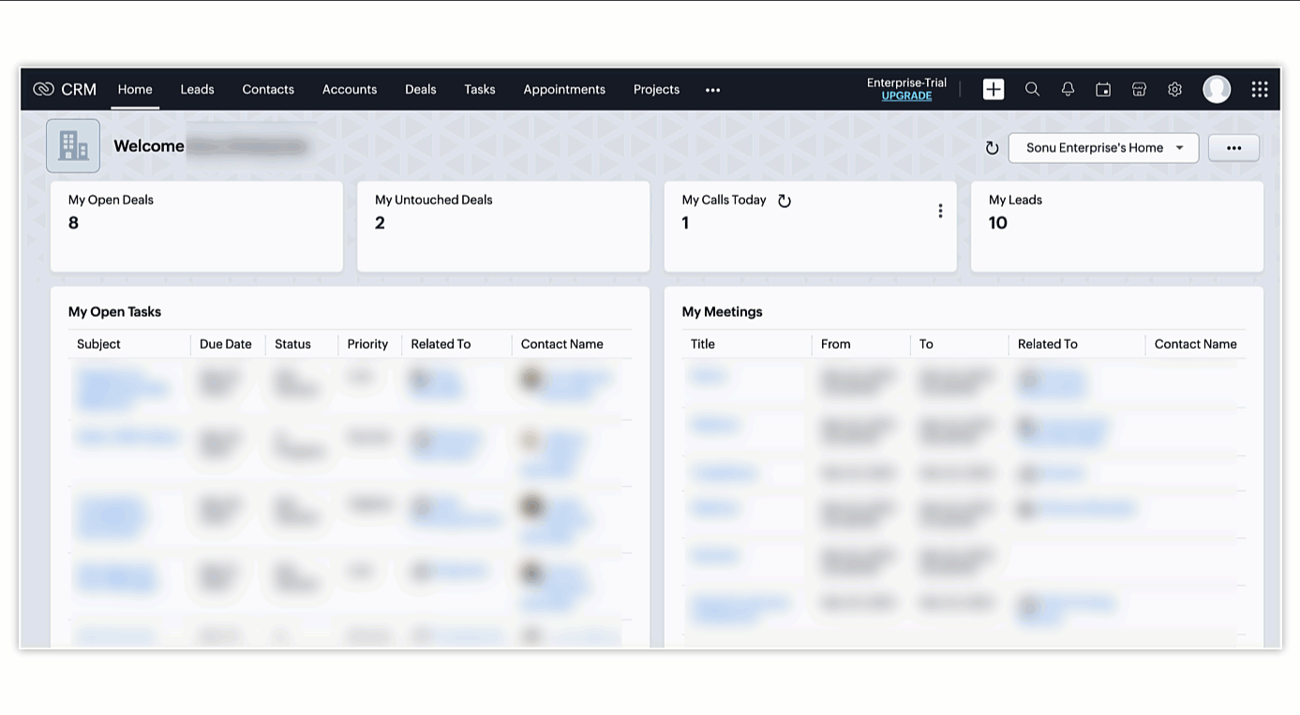
Task: Click the My Open Deals card
Action: click(196, 226)
